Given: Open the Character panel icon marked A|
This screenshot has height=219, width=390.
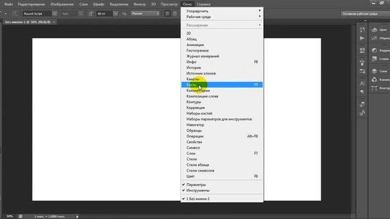Looking at the screenshot, I should (362, 83).
